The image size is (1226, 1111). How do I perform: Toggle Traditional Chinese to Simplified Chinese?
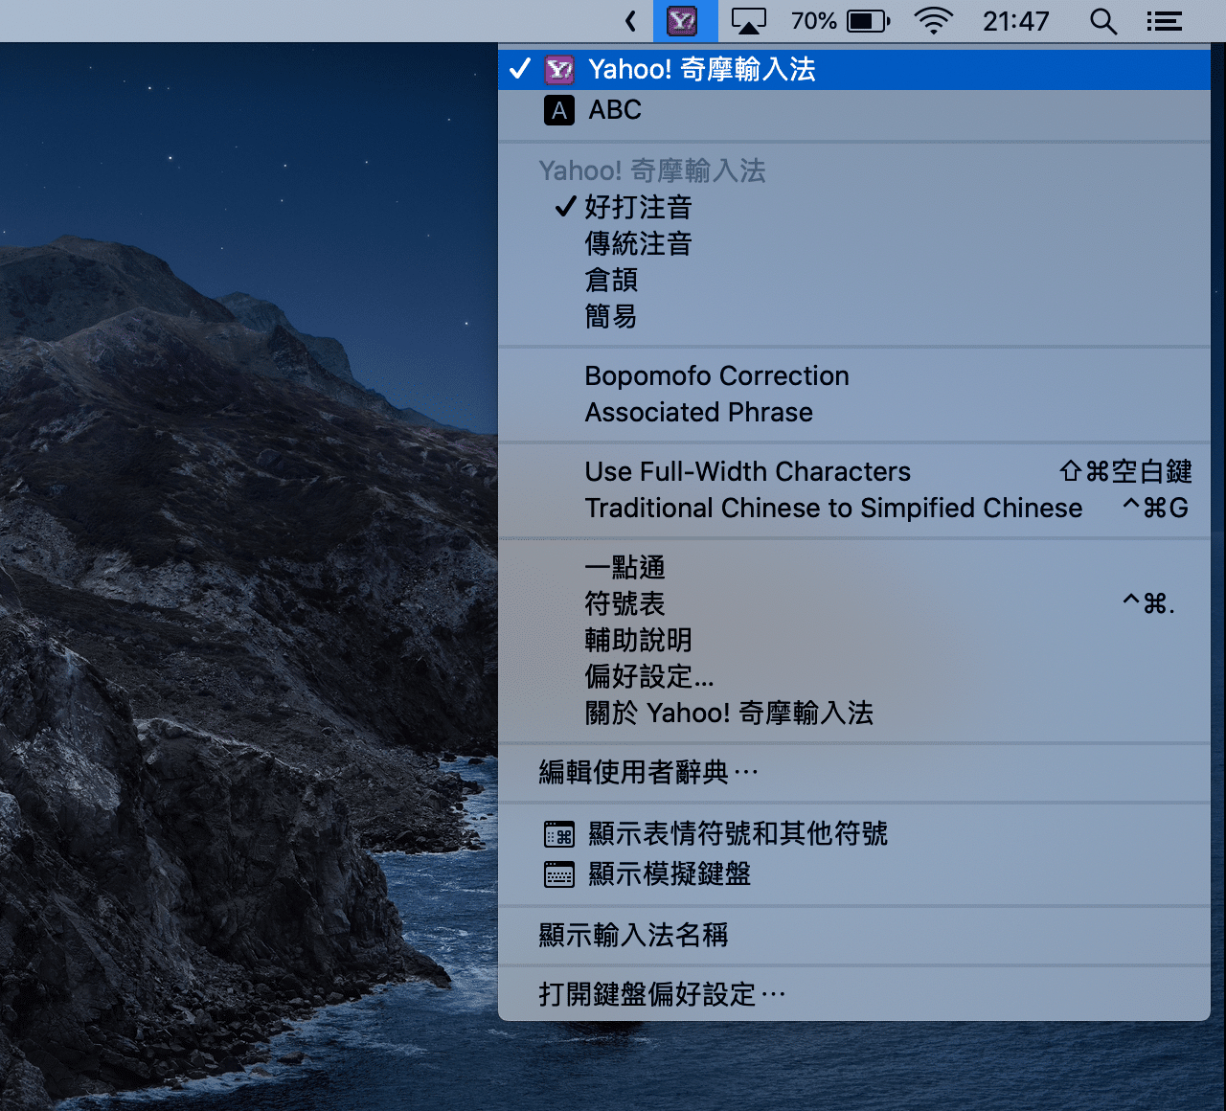(854, 508)
